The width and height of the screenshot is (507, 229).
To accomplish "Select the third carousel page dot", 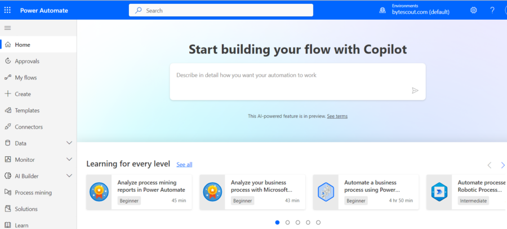I will [x=298, y=223].
